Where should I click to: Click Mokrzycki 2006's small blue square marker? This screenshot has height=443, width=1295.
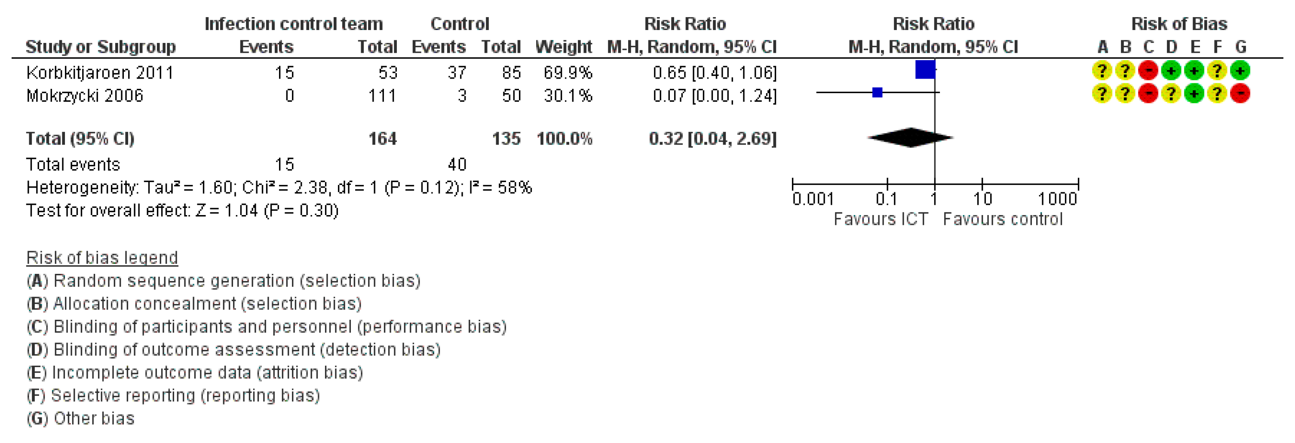point(877,92)
